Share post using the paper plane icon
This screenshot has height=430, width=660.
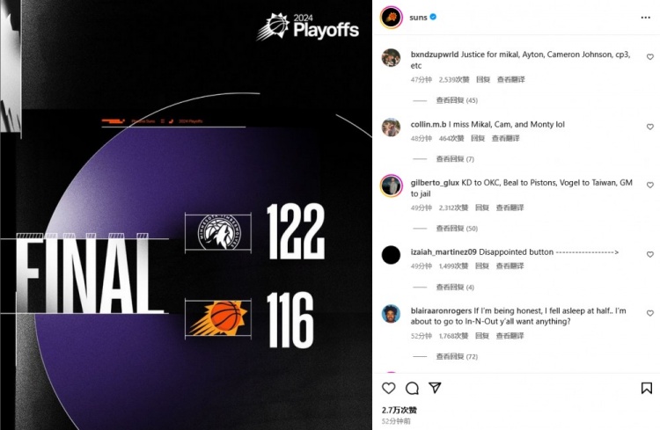click(435, 388)
